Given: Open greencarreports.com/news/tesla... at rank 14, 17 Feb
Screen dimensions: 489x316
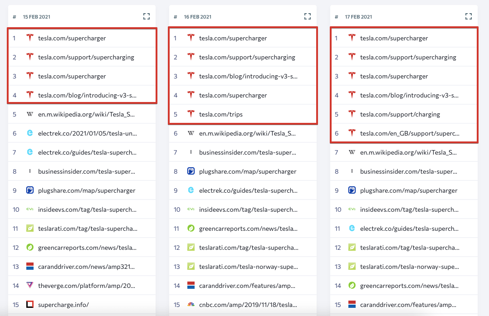Looking at the screenshot, I should click(x=409, y=286).
